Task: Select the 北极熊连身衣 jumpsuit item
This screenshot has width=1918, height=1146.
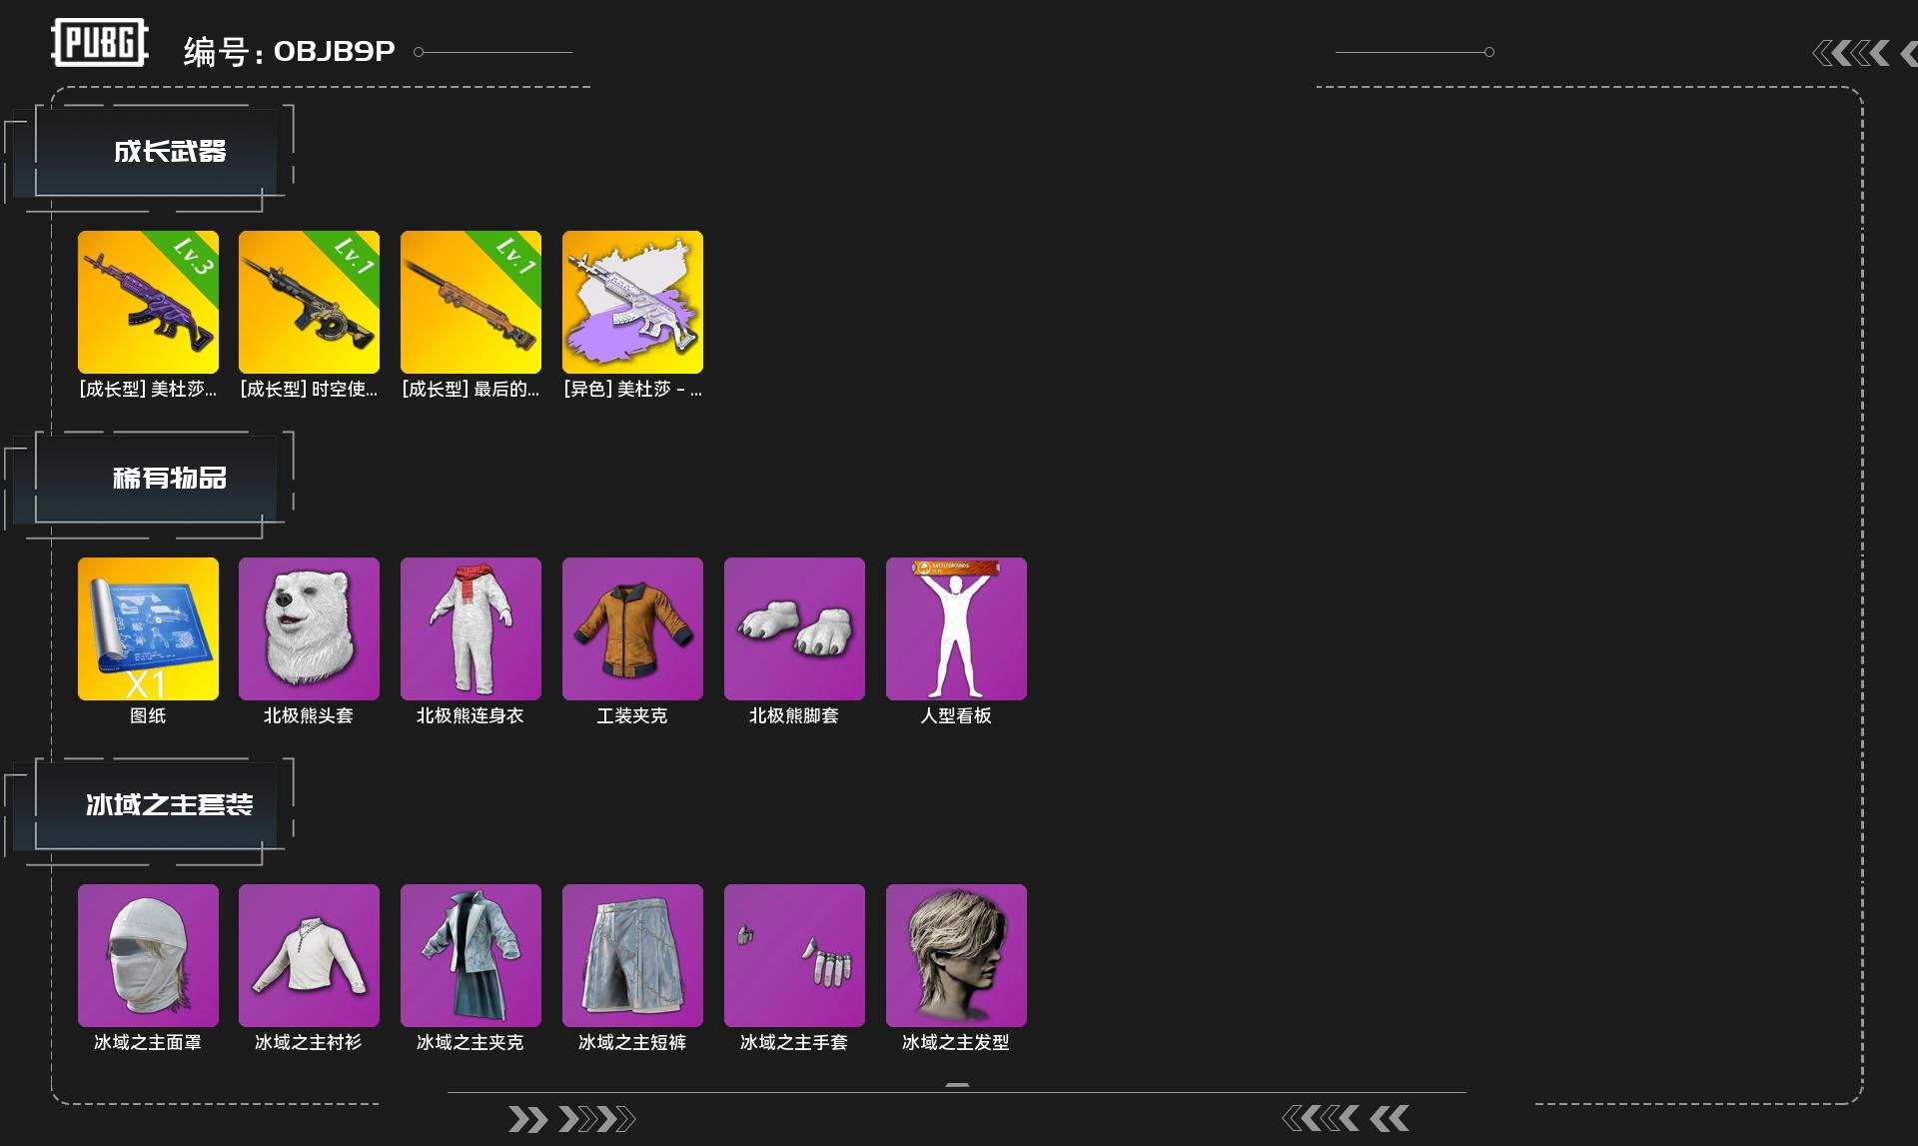Action: (x=471, y=628)
